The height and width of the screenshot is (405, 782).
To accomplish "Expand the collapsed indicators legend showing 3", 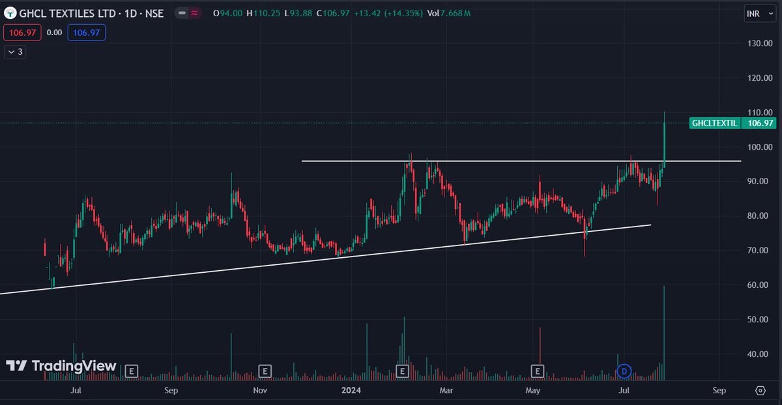I will (16, 52).
